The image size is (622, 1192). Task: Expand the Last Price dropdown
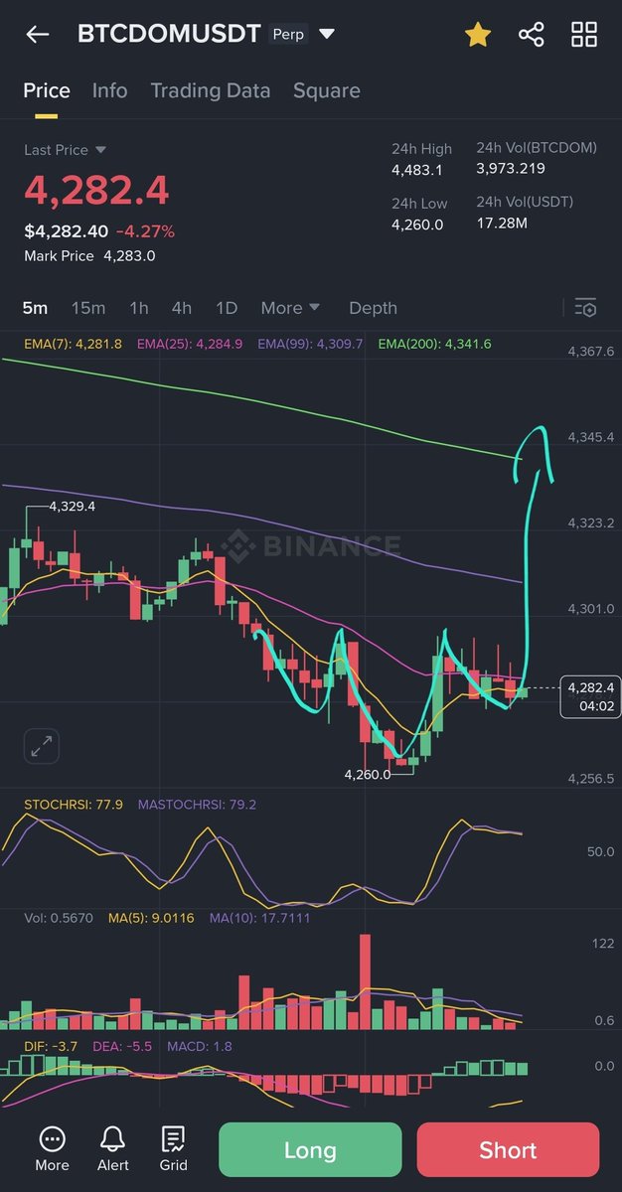(x=66, y=150)
